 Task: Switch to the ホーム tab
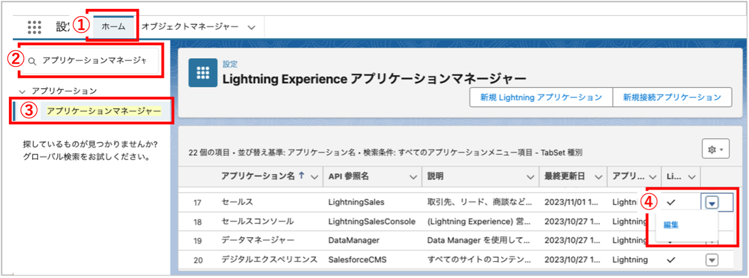pyautogui.click(x=113, y=27)
